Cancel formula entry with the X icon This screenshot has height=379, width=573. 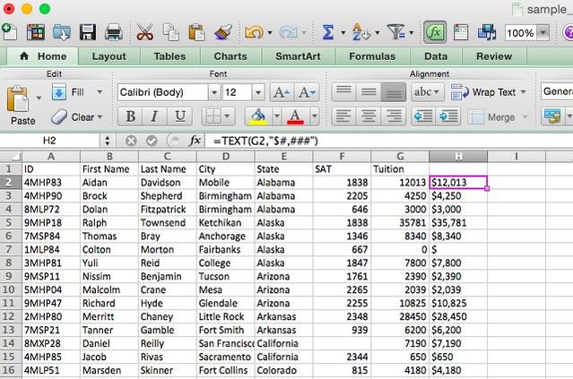tap(131, 141)
